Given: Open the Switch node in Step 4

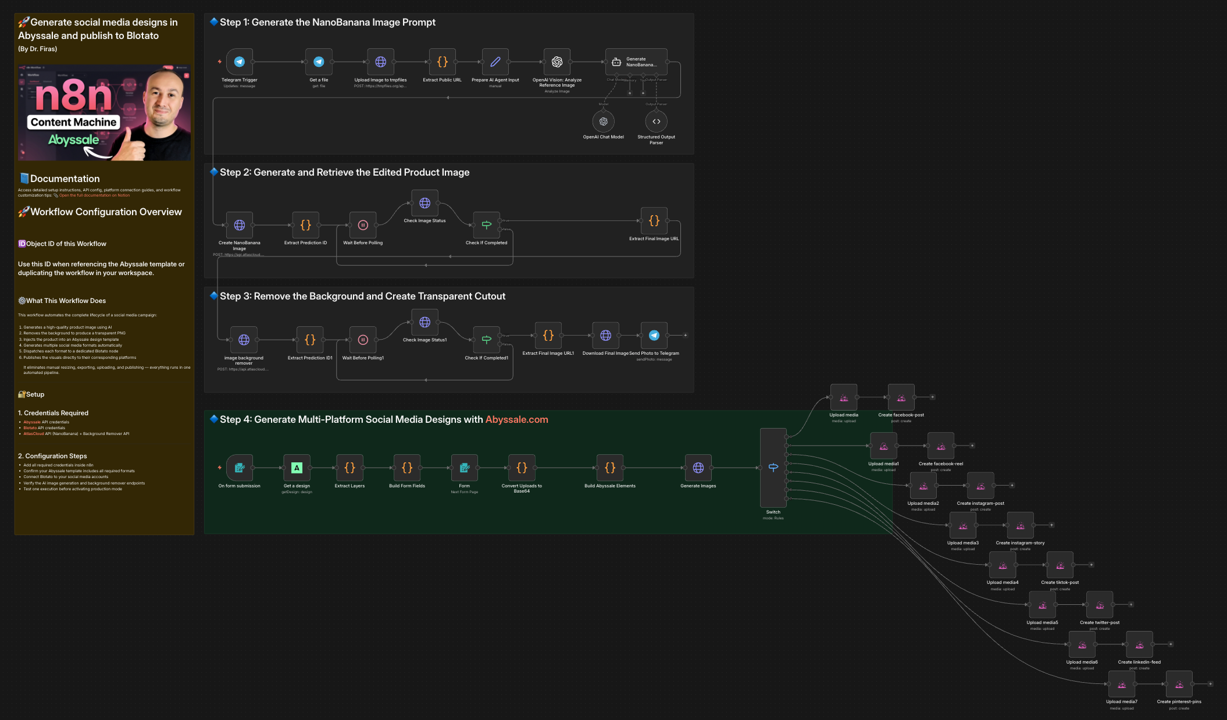Looking at the screenshot, I should click(773, 466).
